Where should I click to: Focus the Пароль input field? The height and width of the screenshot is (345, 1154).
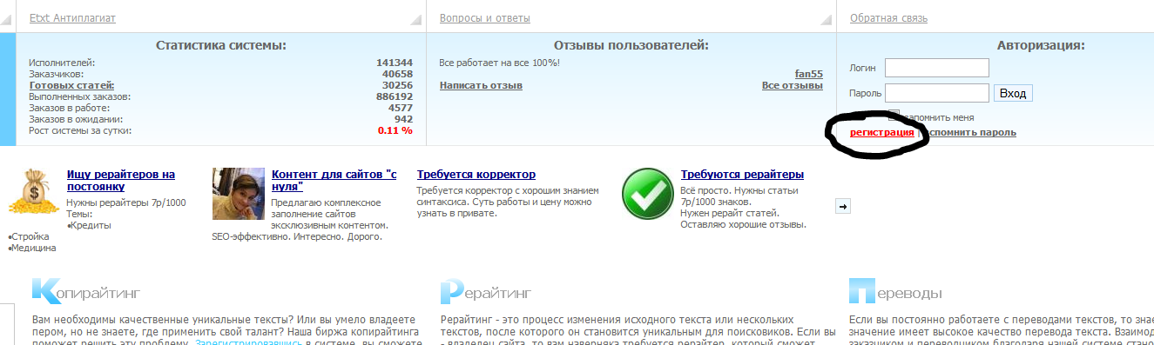937,93
